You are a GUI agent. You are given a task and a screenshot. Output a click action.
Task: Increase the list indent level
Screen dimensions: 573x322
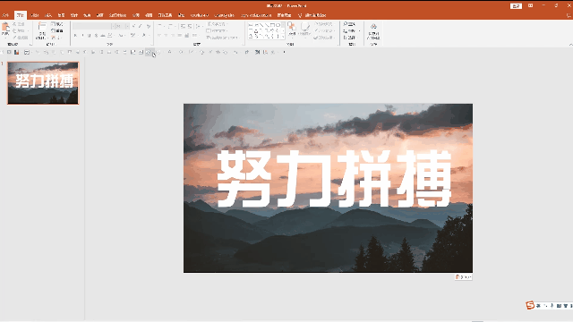pos(190,26)
